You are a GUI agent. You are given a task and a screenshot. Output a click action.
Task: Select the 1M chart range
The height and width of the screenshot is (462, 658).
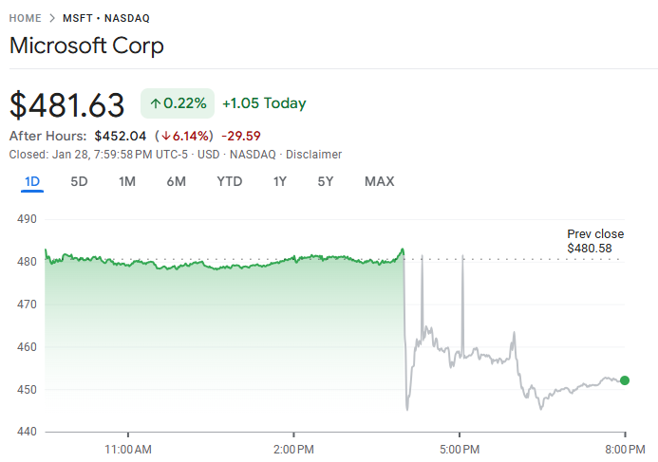tap(127, 181)
